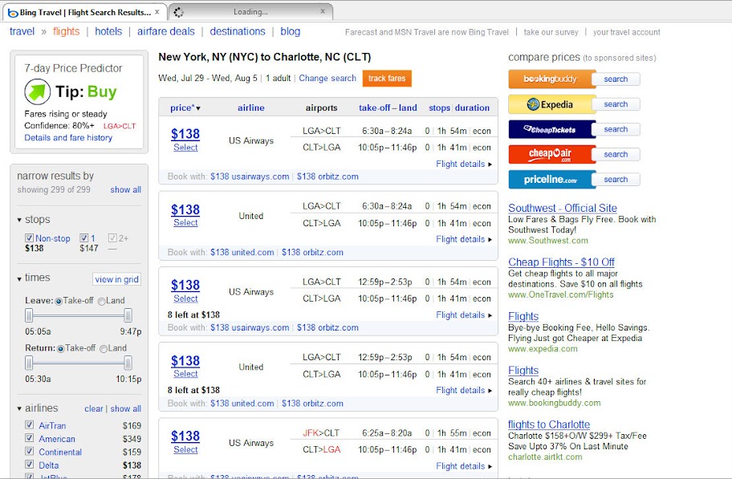
Task: Click clear link in airlines section
Action: pyautogui.click(x=93, y=408)
